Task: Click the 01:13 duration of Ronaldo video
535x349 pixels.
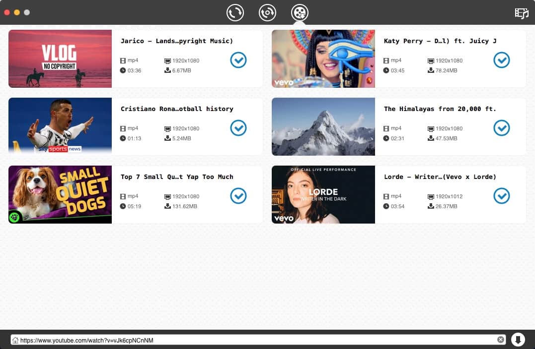Action: 135,138
